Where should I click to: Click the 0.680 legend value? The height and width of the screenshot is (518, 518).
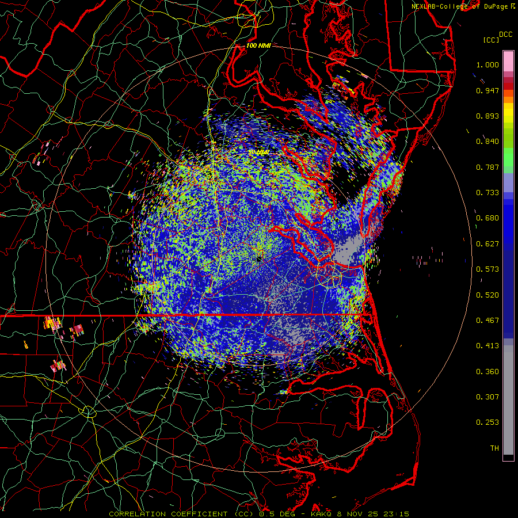pyautogui.click(x=487, y=218)
